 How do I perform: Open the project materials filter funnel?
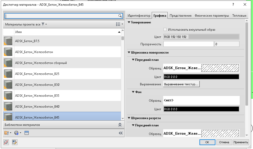pos(43,24)
